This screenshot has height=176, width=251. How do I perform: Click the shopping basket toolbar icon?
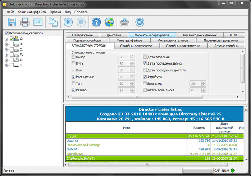click(125, 22)
